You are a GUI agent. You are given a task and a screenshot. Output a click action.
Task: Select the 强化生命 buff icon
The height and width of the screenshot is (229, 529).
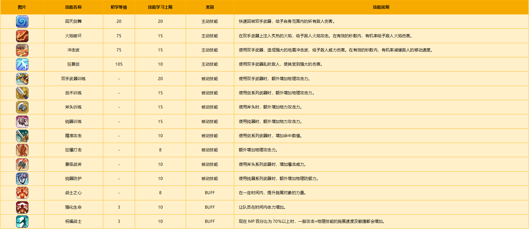tap(22, 207)
